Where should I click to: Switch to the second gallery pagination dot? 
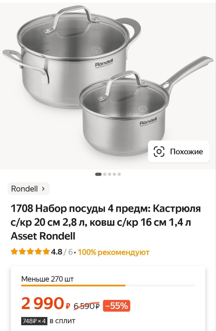(105, 174)
